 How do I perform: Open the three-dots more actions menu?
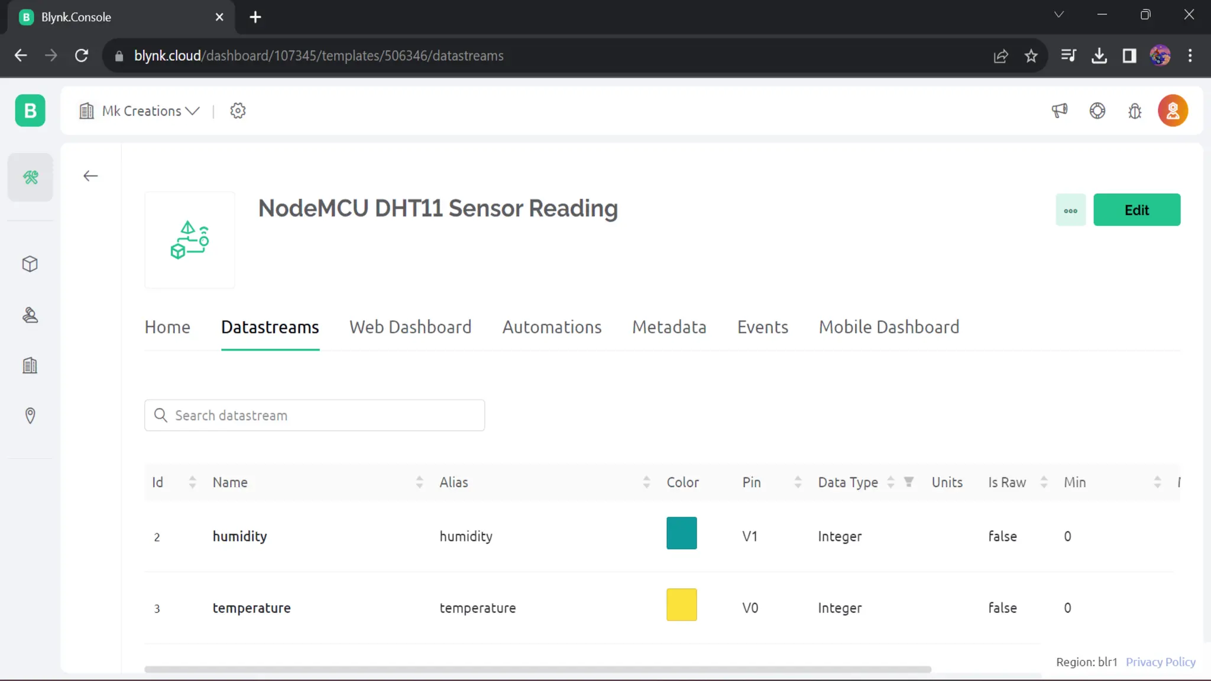click(x=1070, y=210)
